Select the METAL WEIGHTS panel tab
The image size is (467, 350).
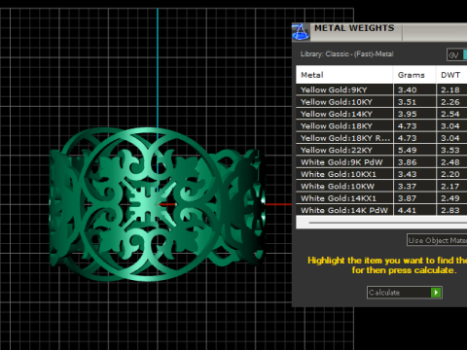pos(356,32)
